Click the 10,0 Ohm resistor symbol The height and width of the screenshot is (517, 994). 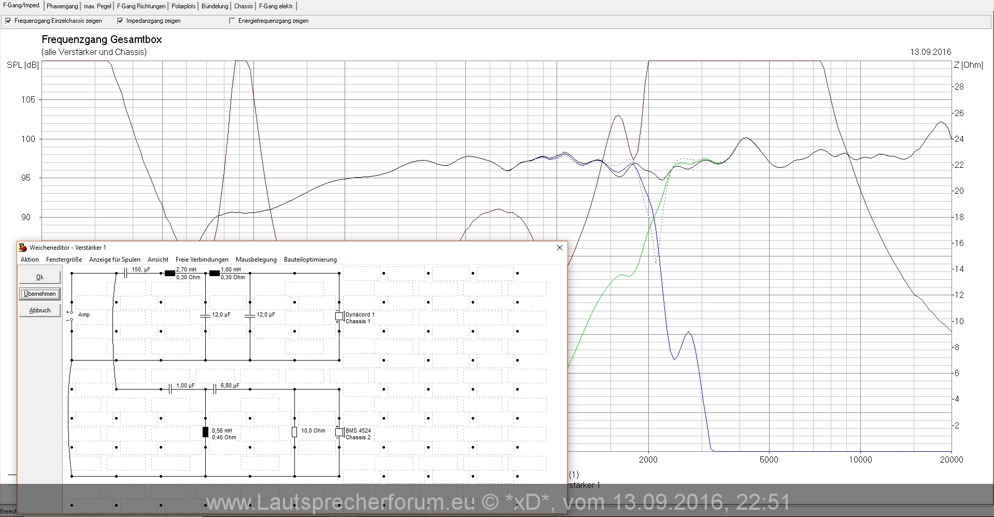(294, 432)
